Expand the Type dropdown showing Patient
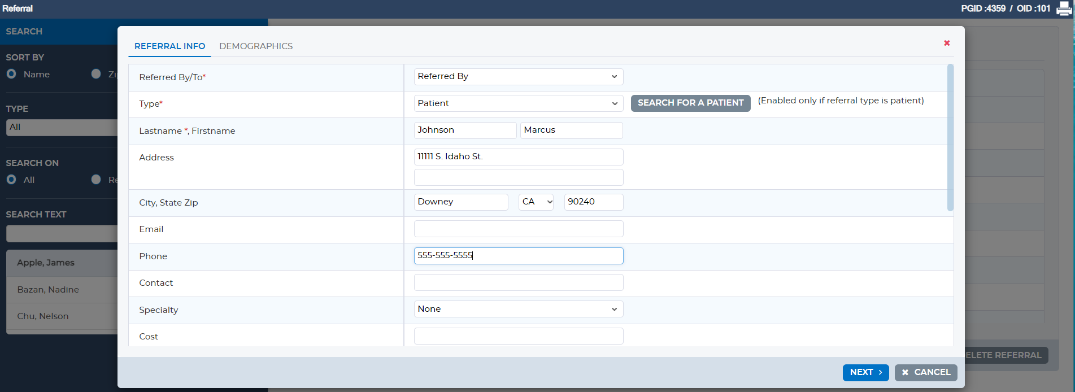This screenshot has height=392, width=1075. pos(518,103)
